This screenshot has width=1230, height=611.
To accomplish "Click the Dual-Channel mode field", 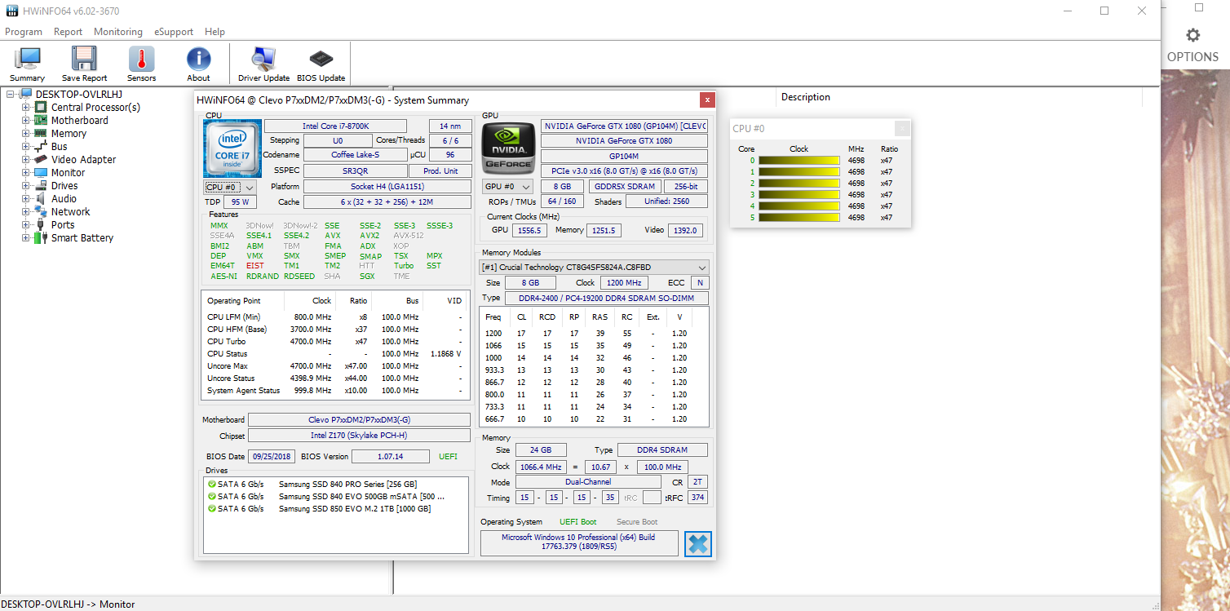I will point(588,482).
